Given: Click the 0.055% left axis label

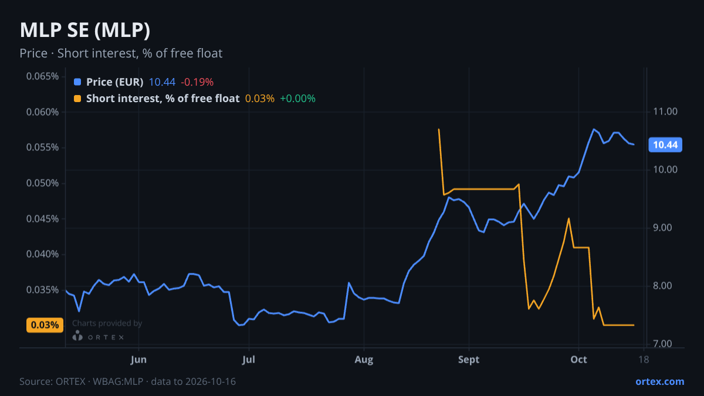Looking at the screenshot, I should (x=42, y=147).
